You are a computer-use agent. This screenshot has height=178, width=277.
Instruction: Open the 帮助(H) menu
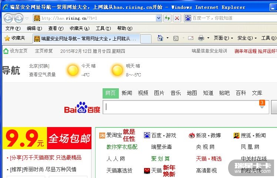(x=125, y=28)
